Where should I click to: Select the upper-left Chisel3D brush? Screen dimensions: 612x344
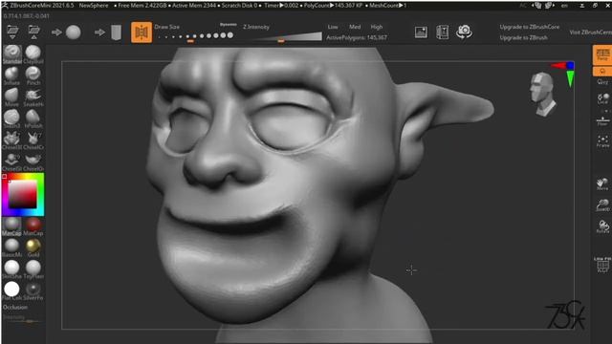(12, 140)
